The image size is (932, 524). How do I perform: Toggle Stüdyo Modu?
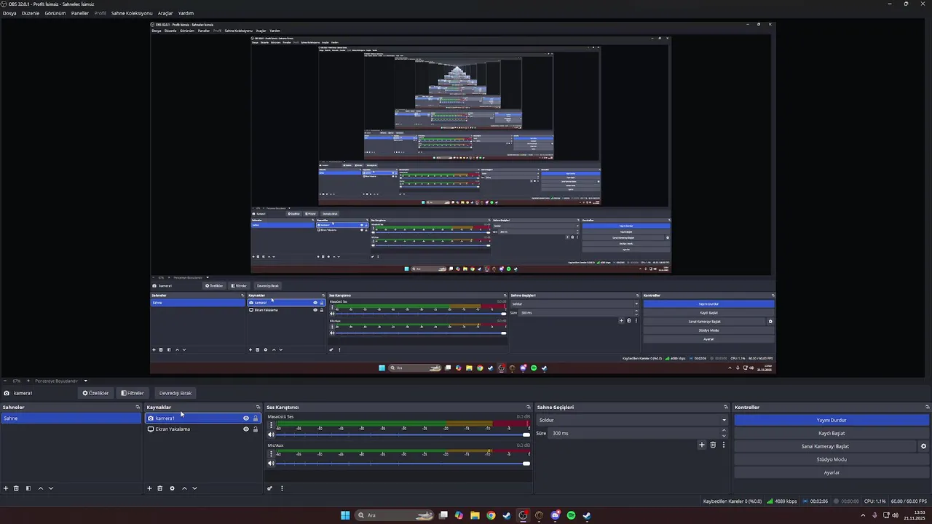click(x=832, y=459)
